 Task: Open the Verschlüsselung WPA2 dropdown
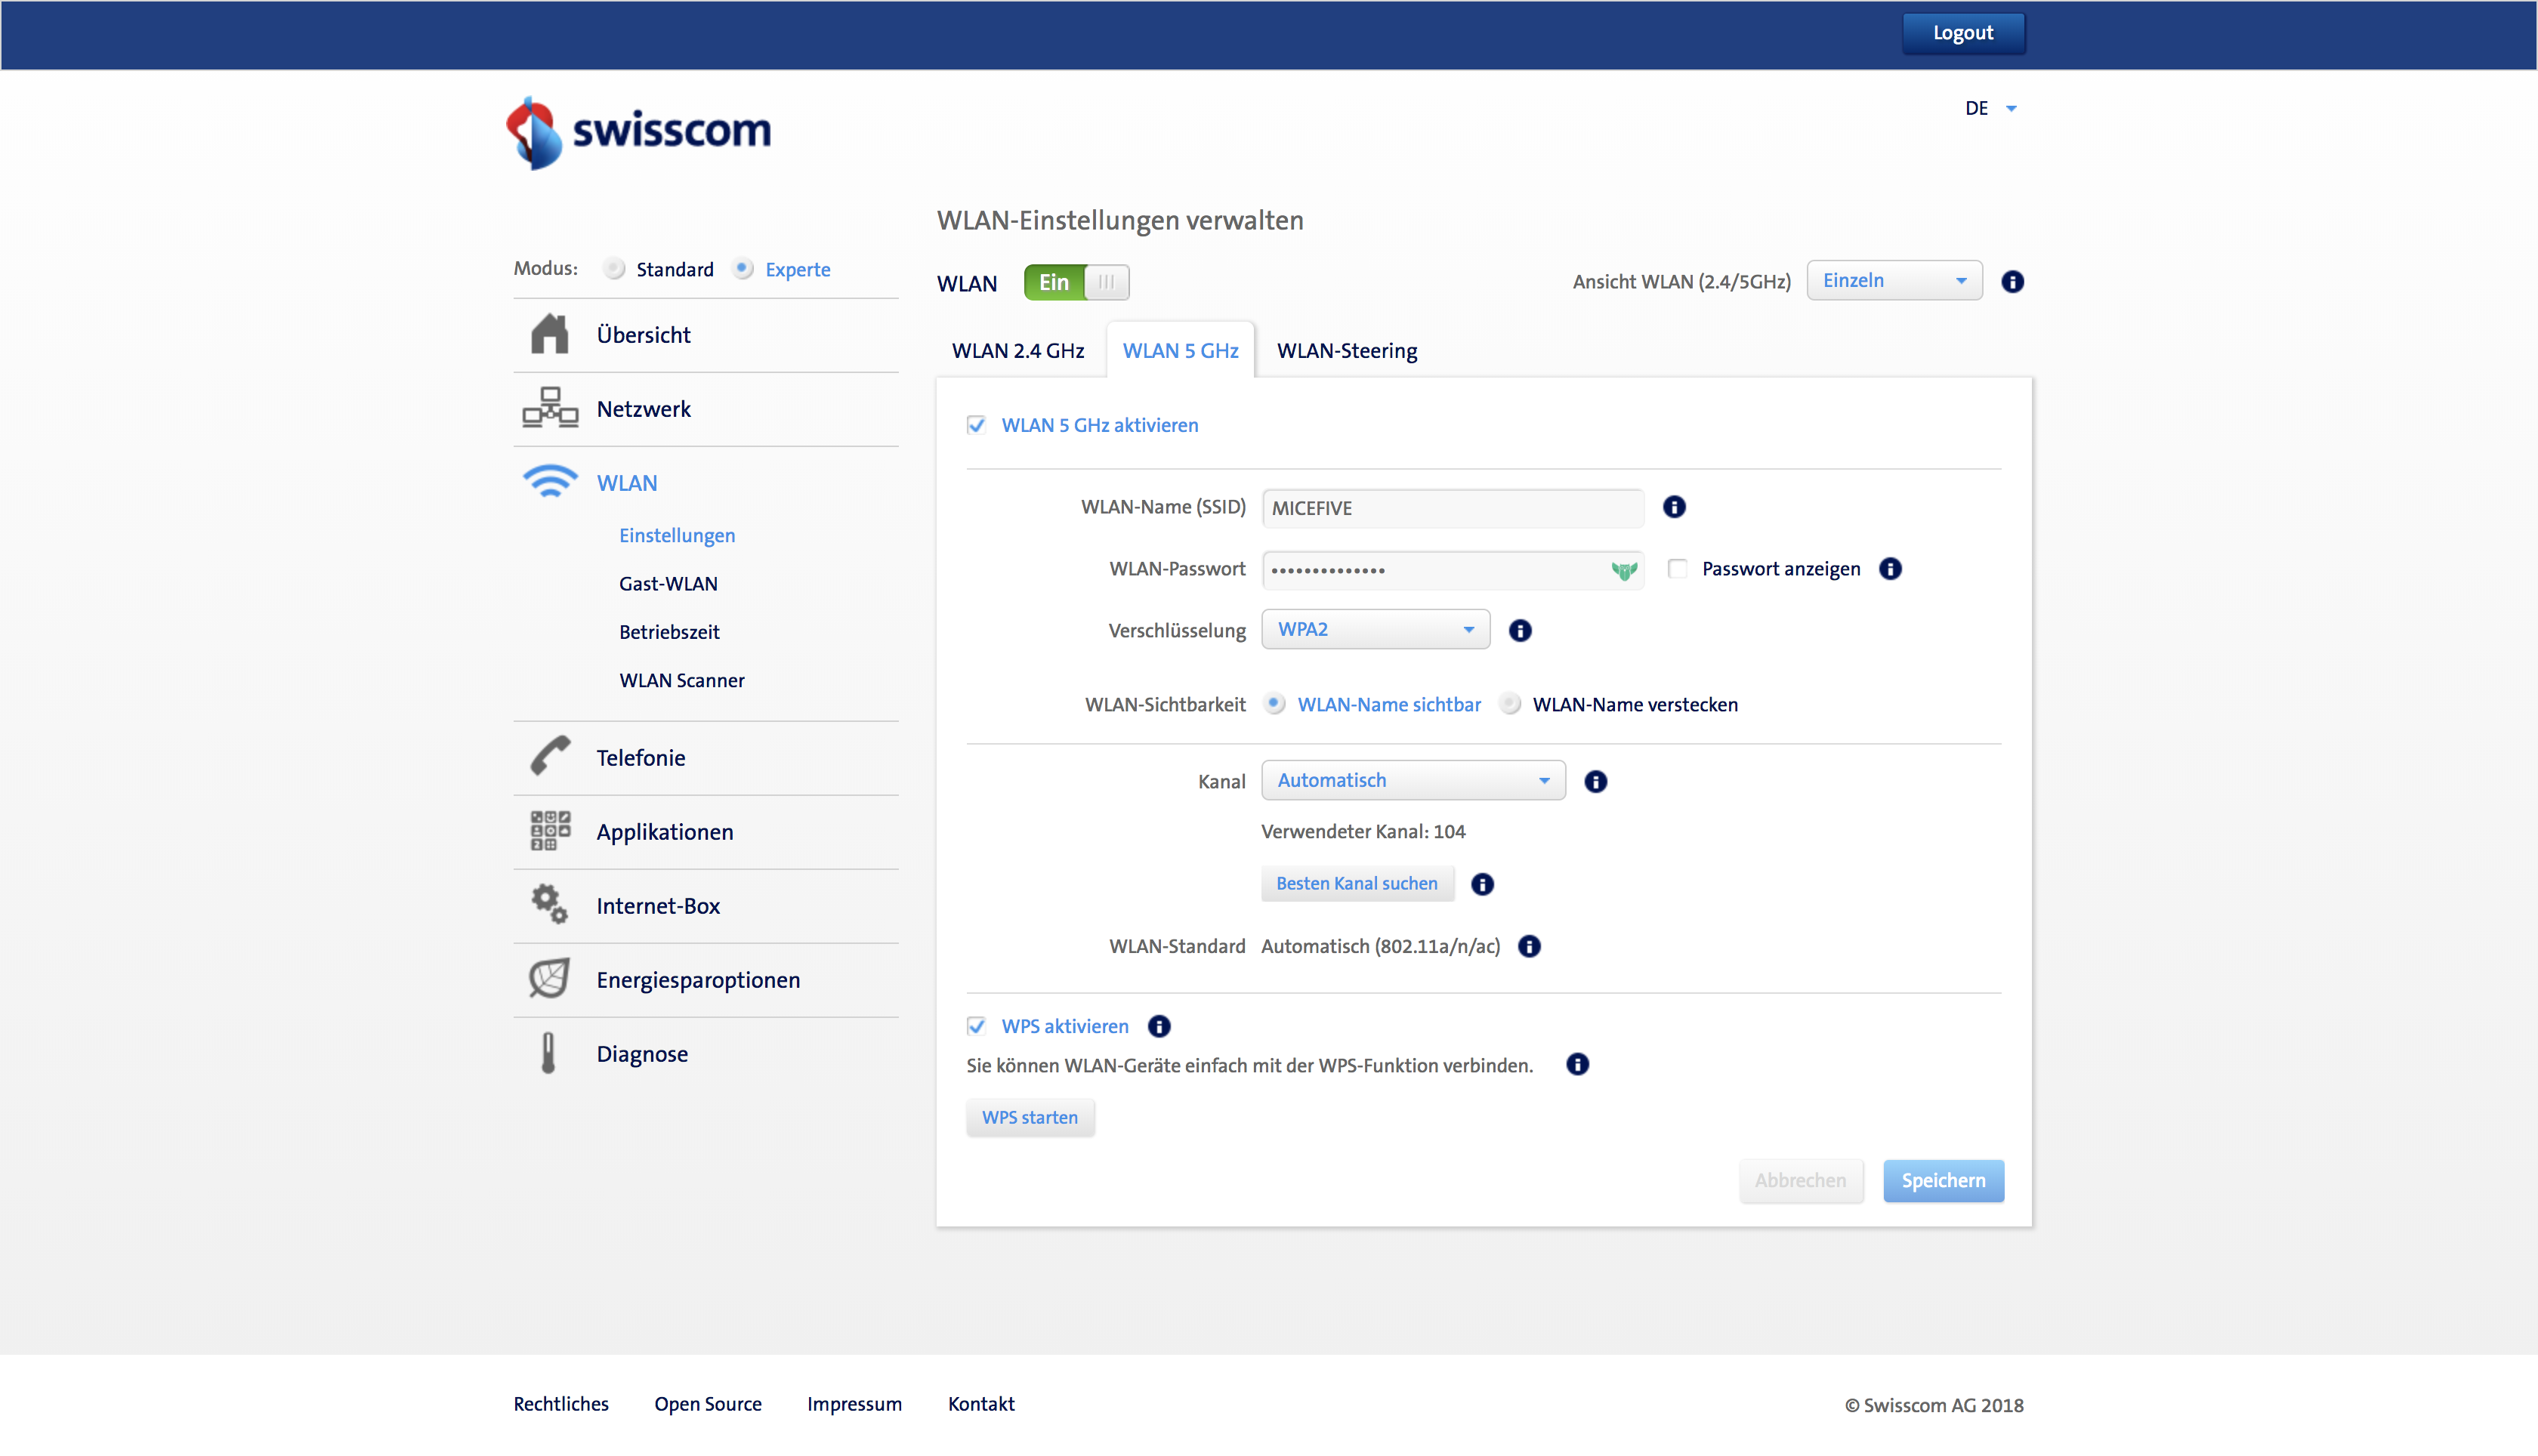1375,629
